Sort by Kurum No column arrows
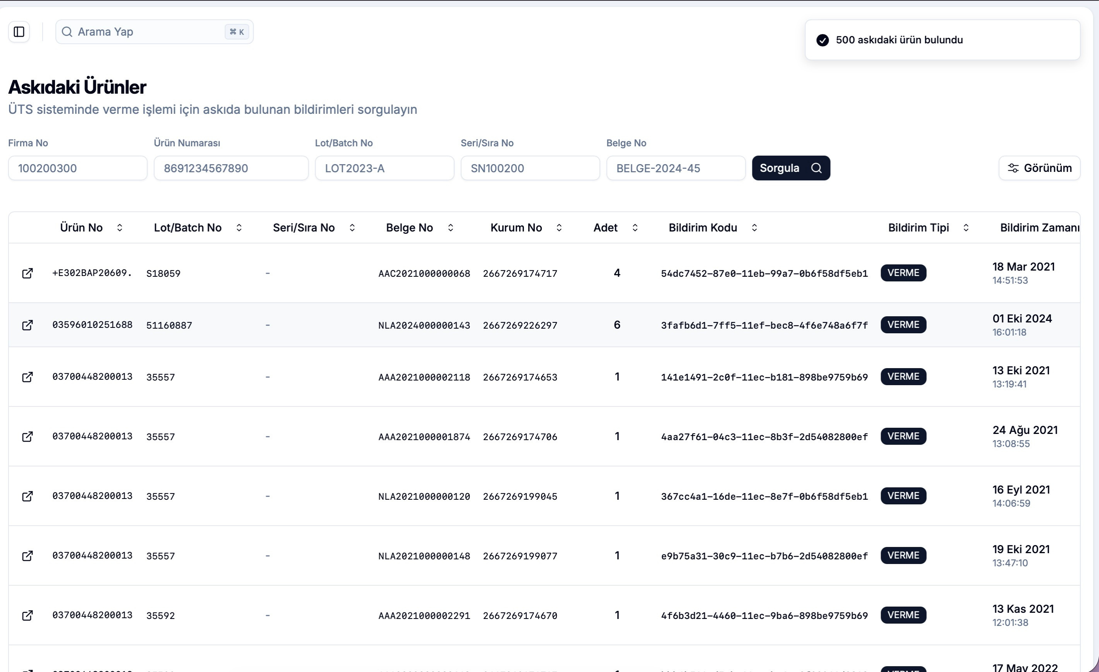Screen dimensions: 1099x672 [559, 227]
